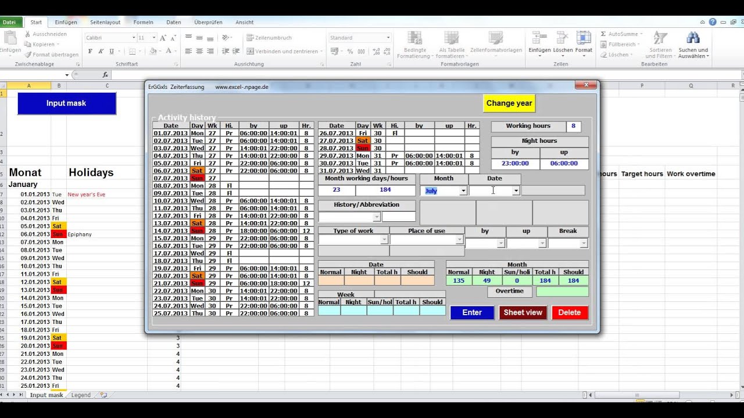Open Suchen und Auswählen binoculars
744x418 pixels.
pos(693,44)
